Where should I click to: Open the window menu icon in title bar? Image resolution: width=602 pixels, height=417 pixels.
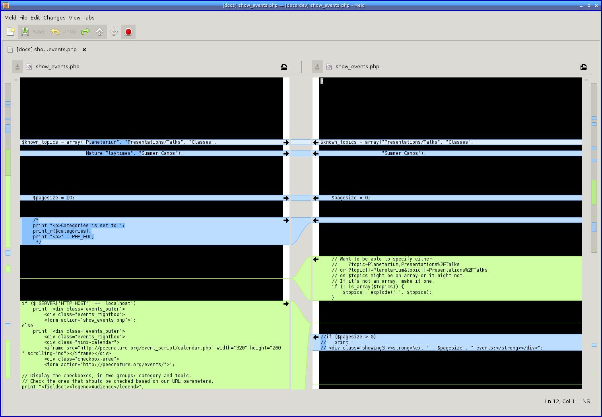(6, 6)
